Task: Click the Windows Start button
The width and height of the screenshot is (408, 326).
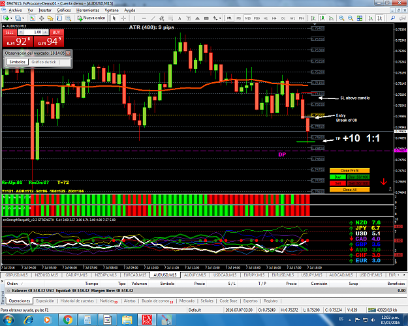Action: 8,319
